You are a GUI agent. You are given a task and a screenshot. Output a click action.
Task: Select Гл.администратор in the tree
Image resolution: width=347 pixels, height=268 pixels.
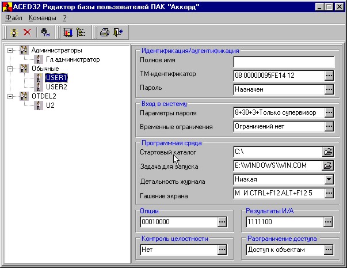pos(73,59)
